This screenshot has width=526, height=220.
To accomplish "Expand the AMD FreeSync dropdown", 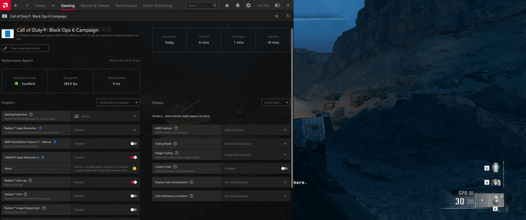I will coord(256,130).
